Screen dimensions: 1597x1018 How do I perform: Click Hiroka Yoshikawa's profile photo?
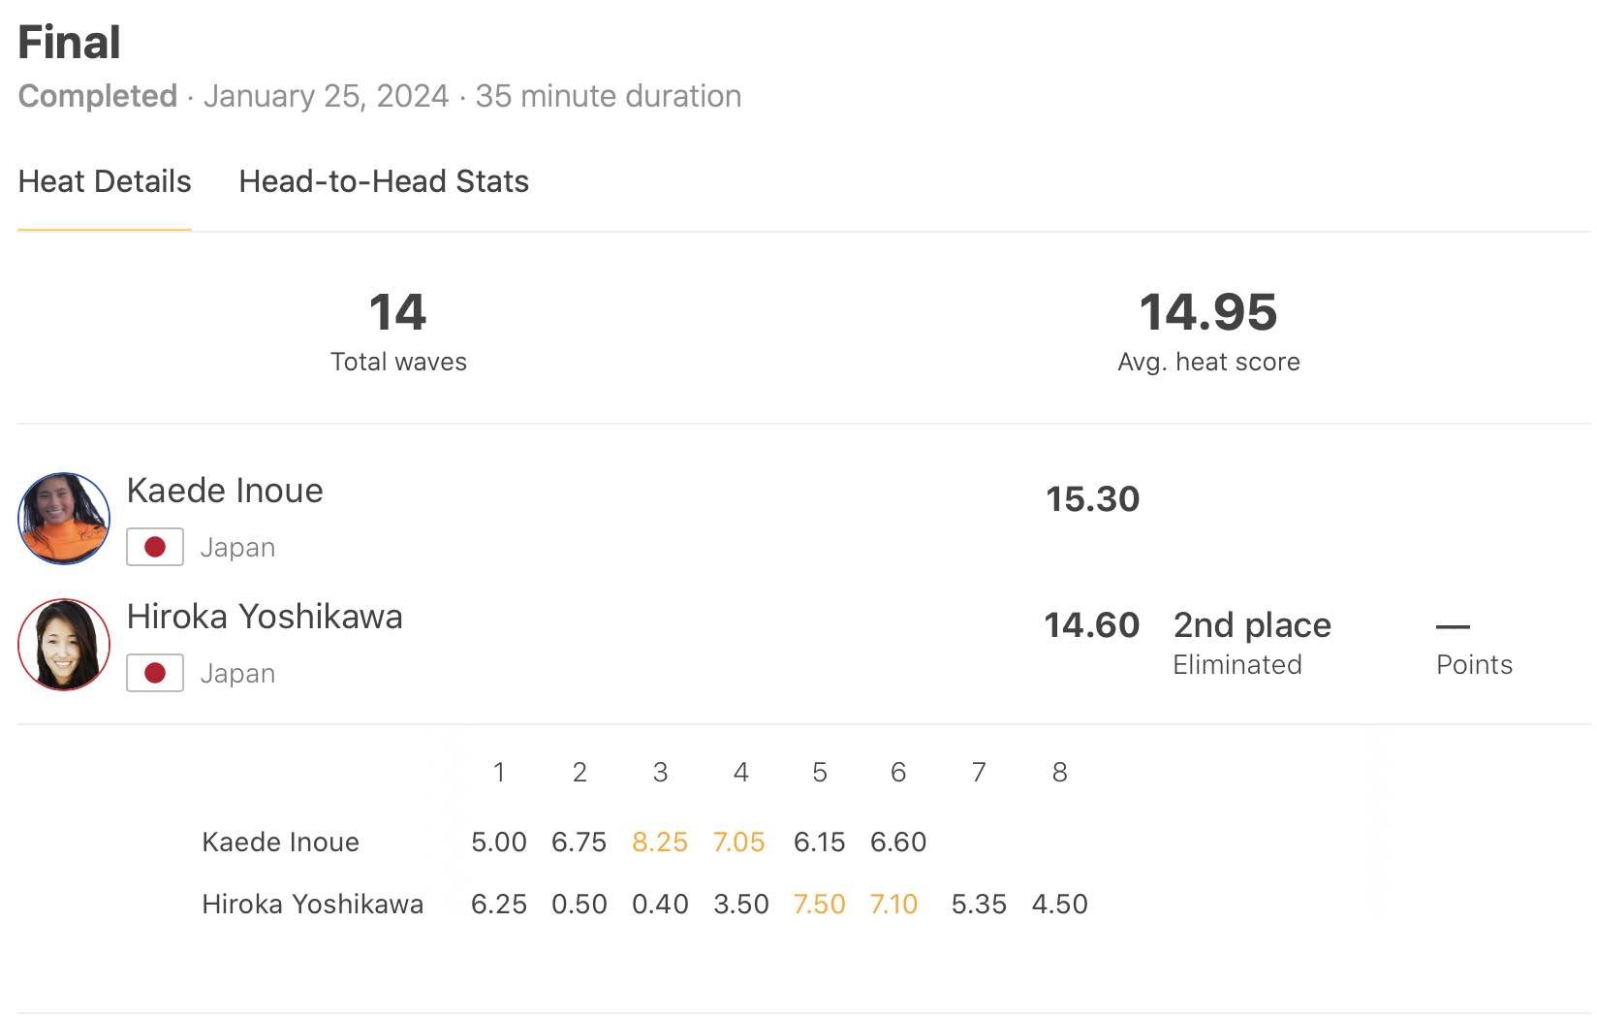point(64,645)
